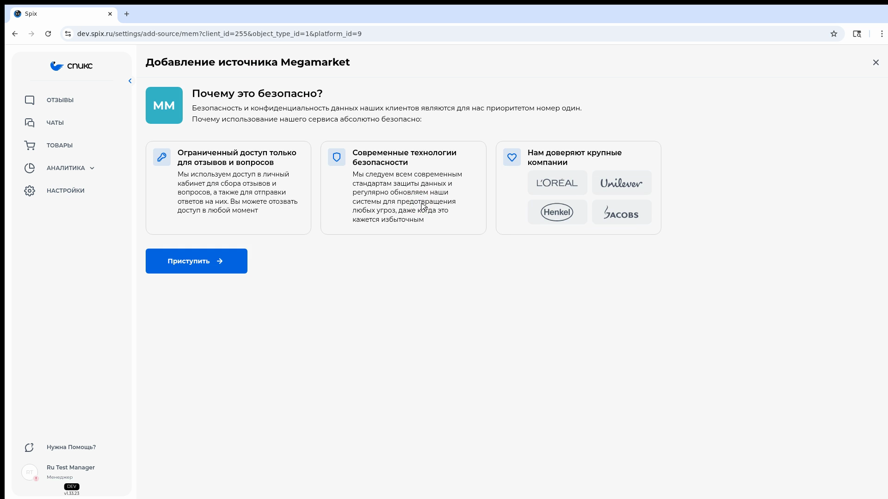Close the Spix browser tab
The image size is (888, 499).
(x=110, y=14)
